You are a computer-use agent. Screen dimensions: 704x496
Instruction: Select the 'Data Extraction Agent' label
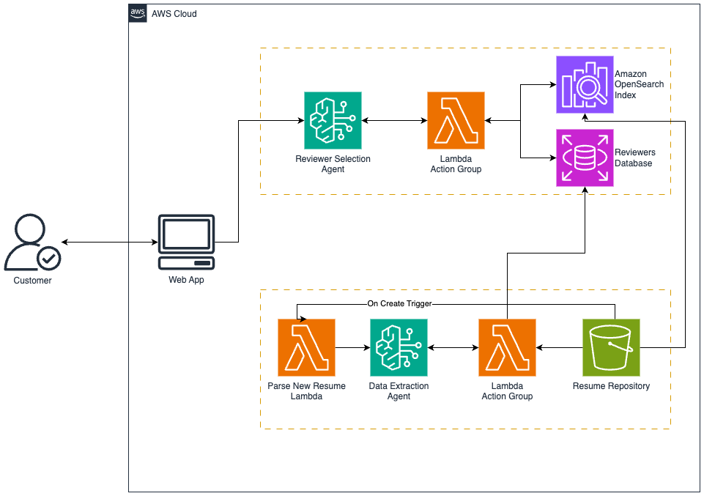click(399, 391)
